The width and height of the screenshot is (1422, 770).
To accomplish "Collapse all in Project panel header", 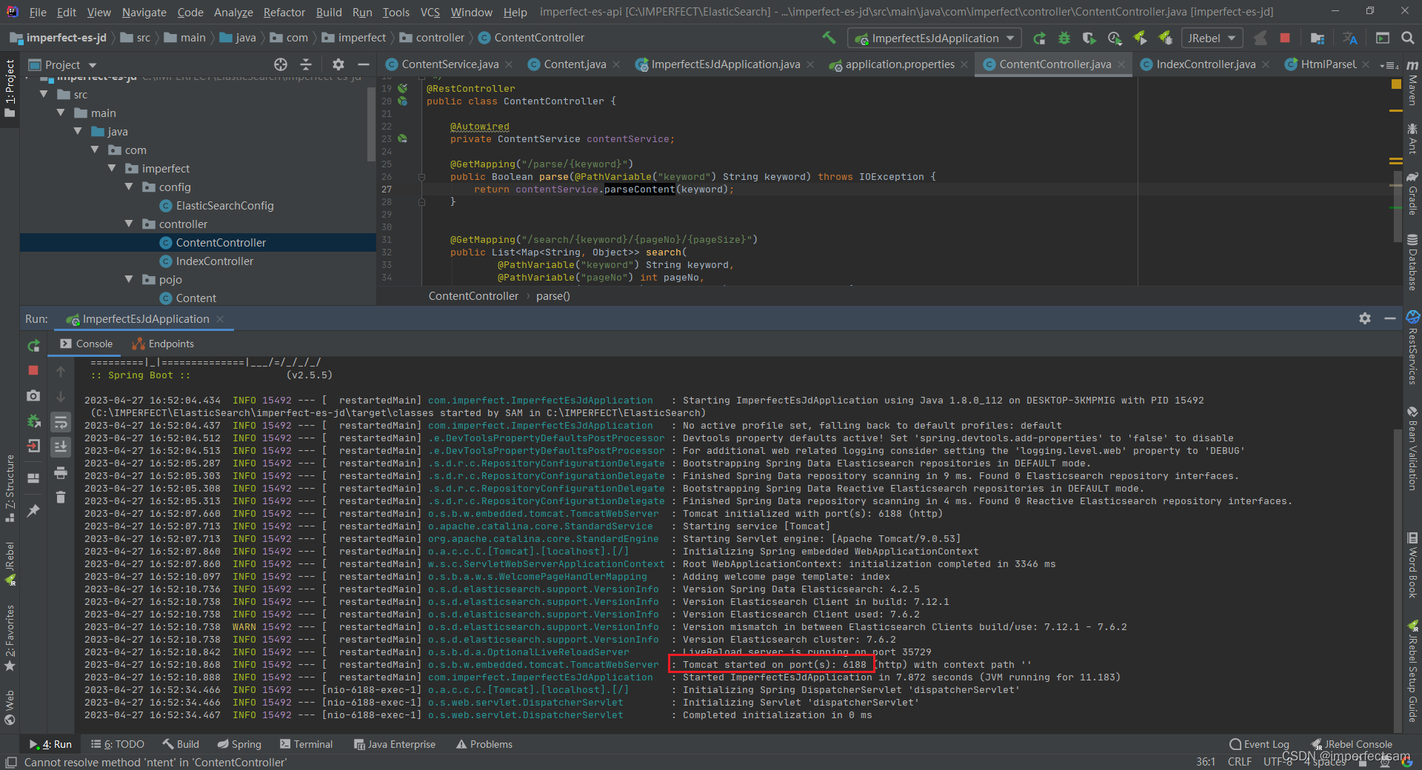I will 306,64.
